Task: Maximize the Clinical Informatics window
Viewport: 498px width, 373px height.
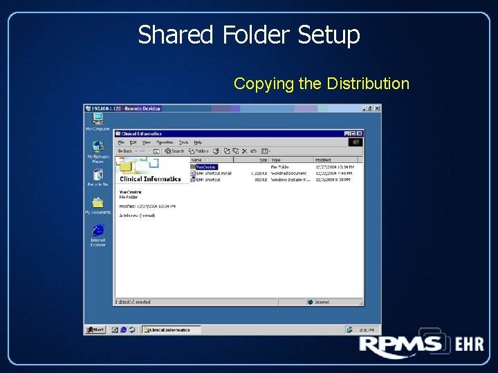Action: (353, 133)
